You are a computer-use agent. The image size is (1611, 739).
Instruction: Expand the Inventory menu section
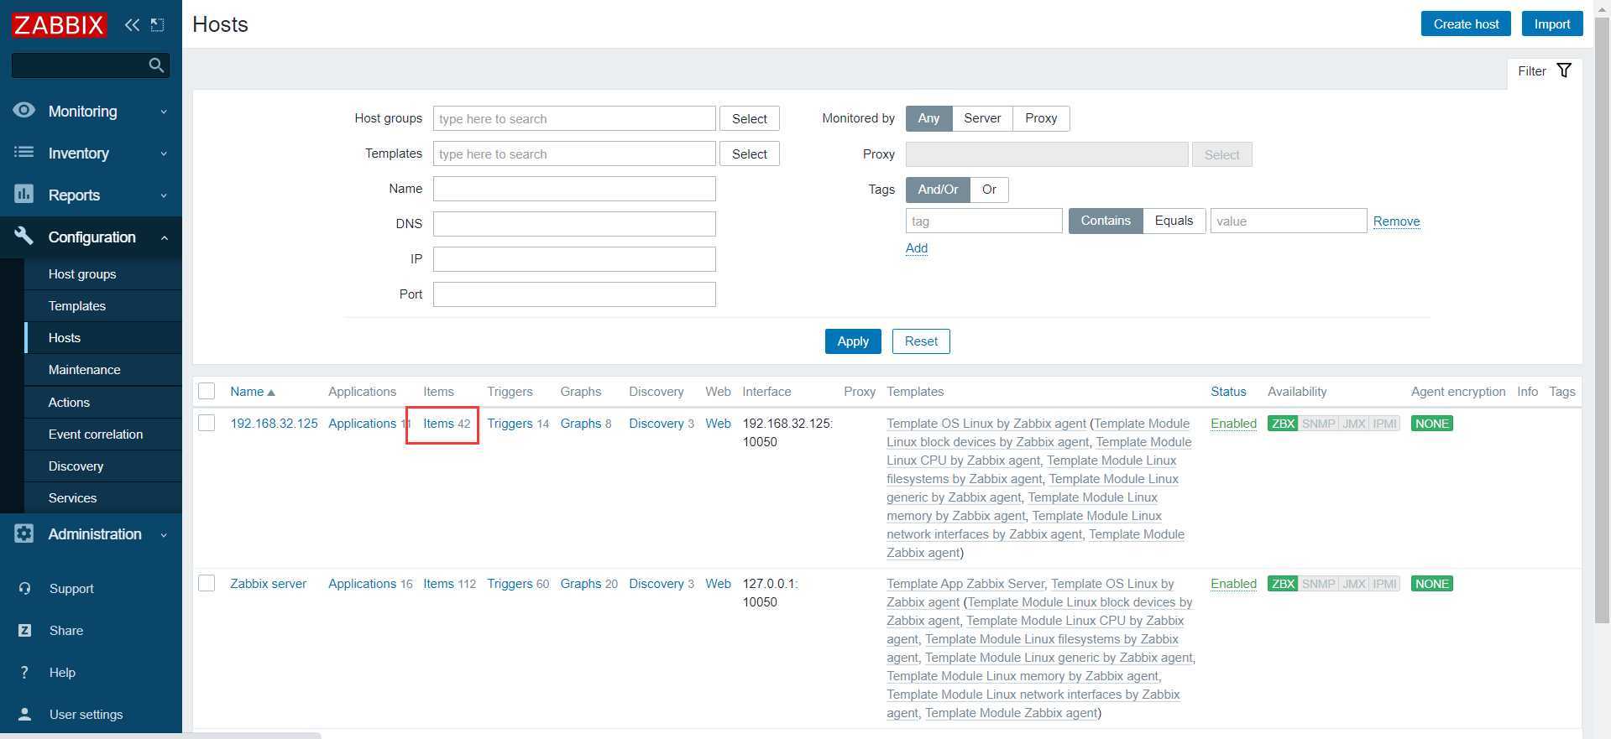click(91, 153)
